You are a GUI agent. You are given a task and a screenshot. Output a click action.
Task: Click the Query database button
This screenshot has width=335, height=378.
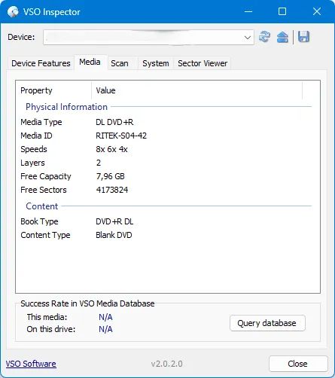[267, 323]
